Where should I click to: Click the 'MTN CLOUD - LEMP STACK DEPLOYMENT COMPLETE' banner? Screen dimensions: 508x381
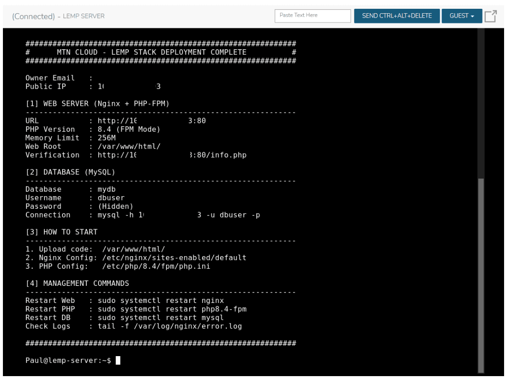[x=152, y=52]
